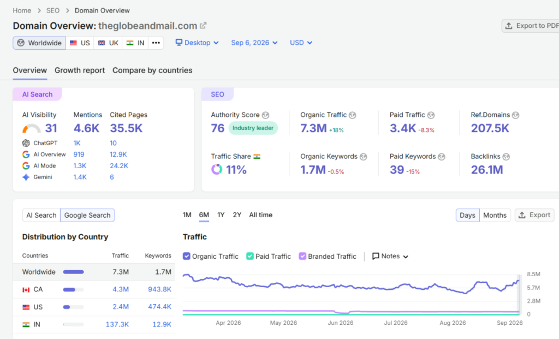Screen dimensions: 559x339
Task: Click the globe icon beside Ref.Domains
Action: pos(515,115)
